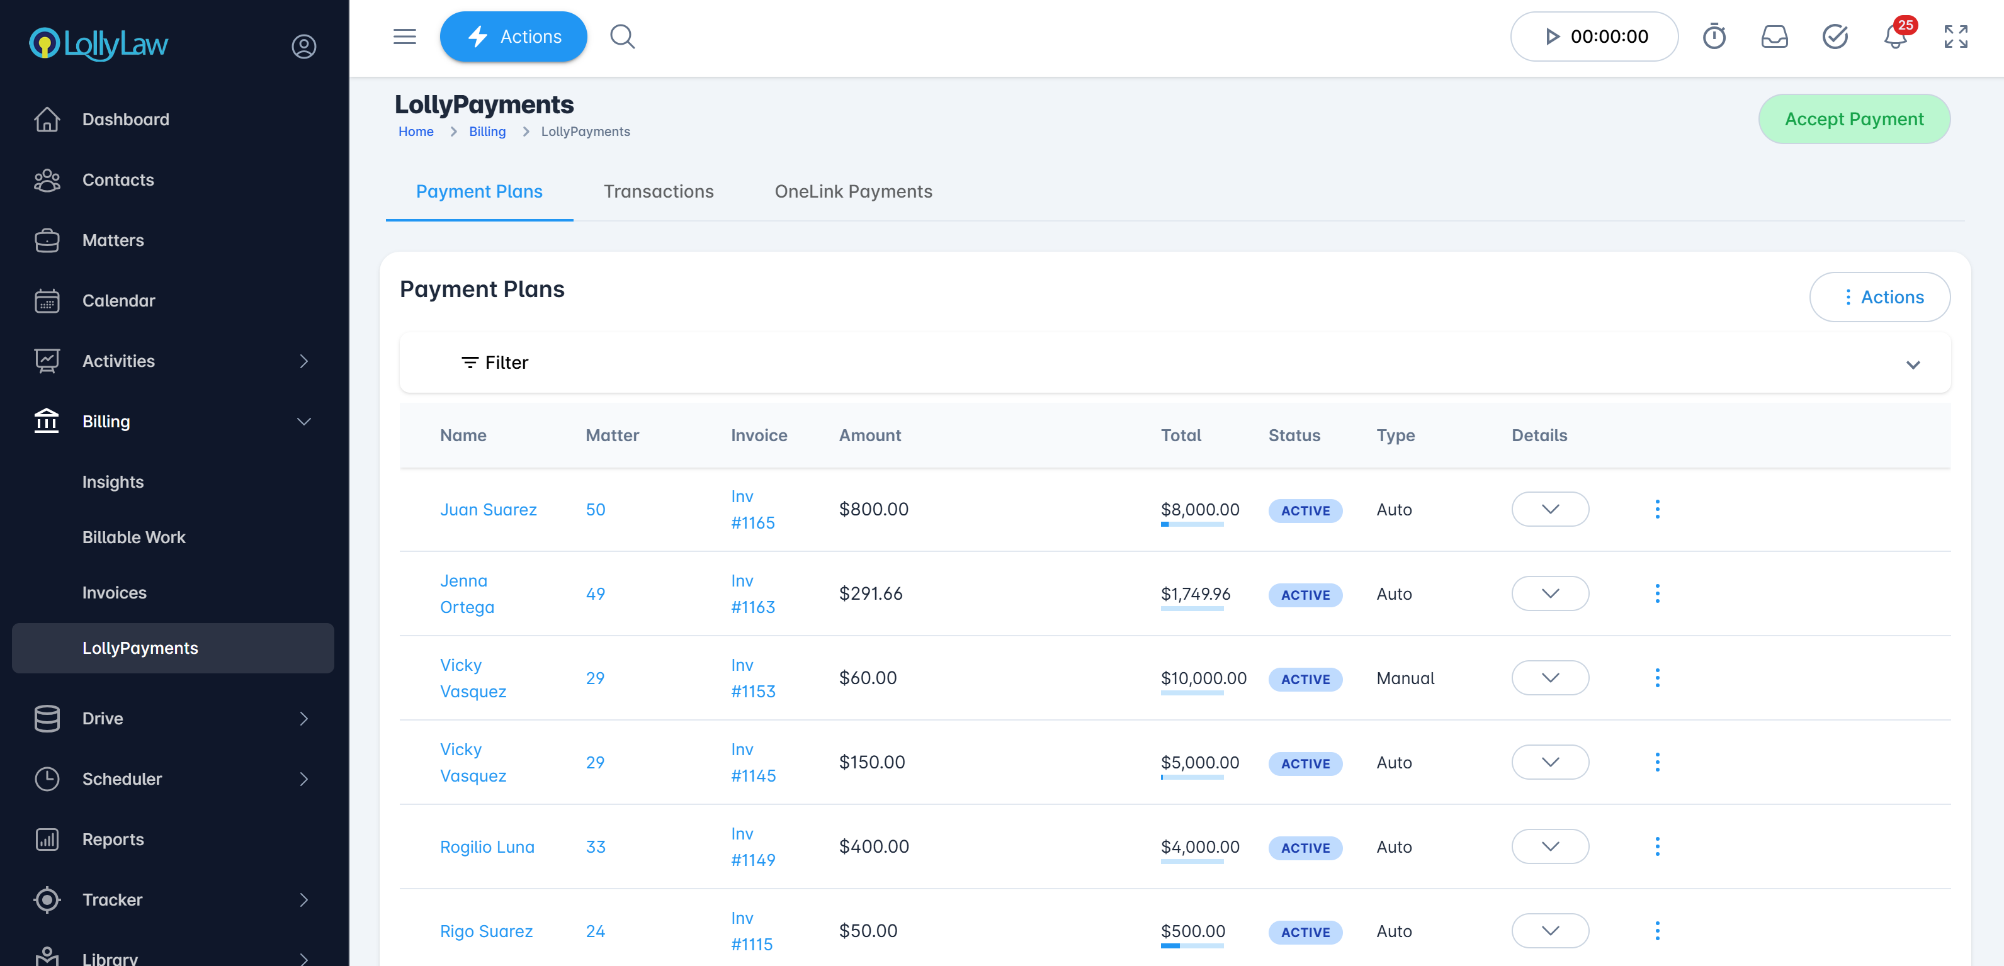
Task: Click the $8,000.00 total progress bar
Action: click(x=1192, y=524)
